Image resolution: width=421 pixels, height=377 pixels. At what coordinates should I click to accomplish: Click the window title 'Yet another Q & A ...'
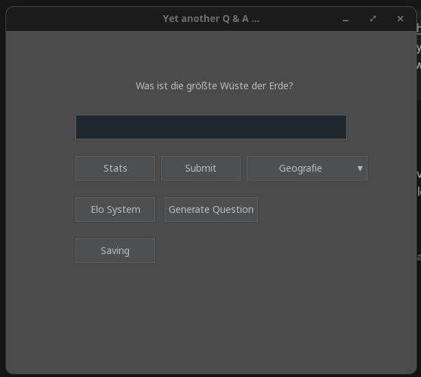coord(211,19)
